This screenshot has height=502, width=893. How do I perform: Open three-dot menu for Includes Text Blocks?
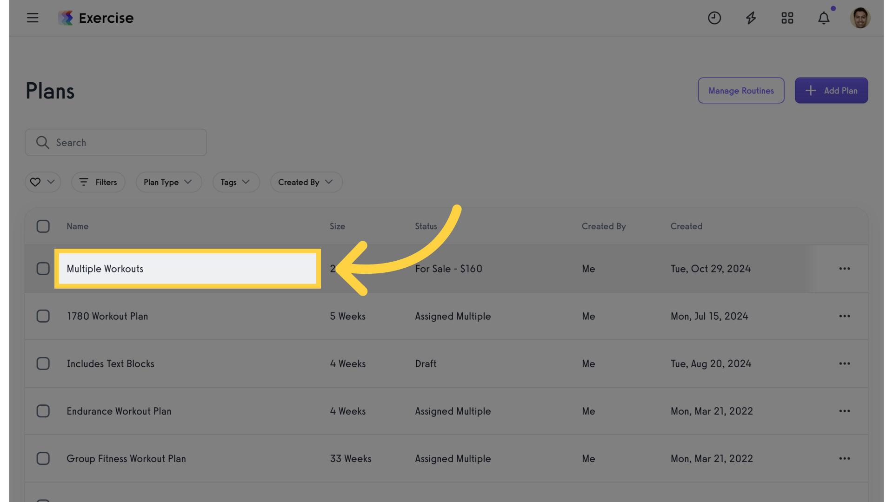[x=845, y=363]
